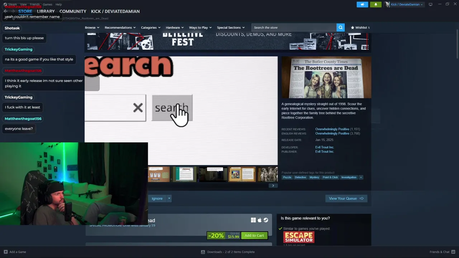Click the -20% discount label
The image size is (459, 258).
point(216,235)
